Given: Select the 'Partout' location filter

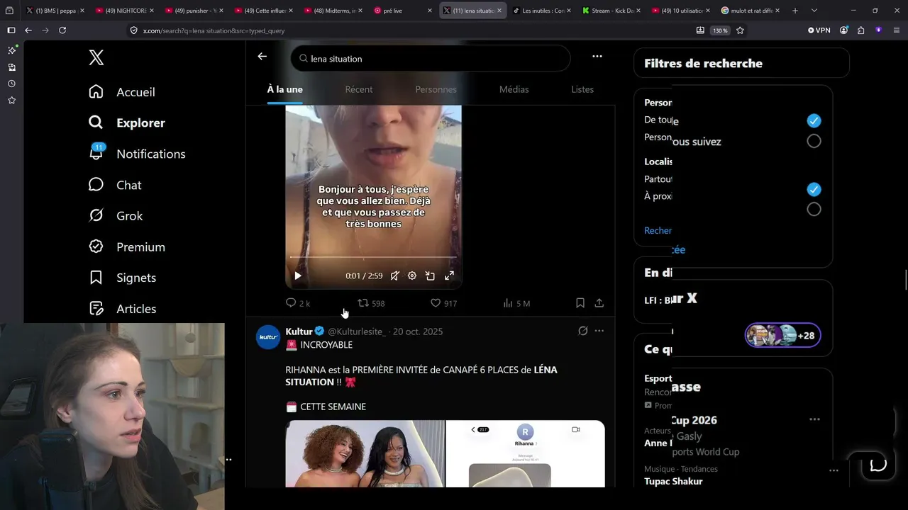Looking at the screenshot, I should click(x=814, y=189).
